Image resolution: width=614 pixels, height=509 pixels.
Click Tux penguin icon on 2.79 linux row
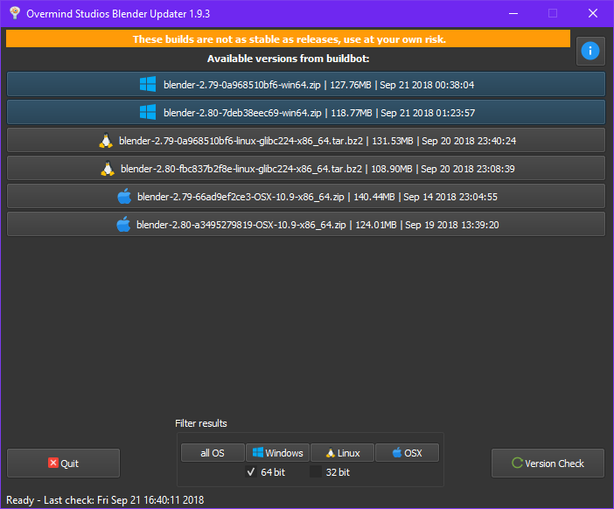106,141
